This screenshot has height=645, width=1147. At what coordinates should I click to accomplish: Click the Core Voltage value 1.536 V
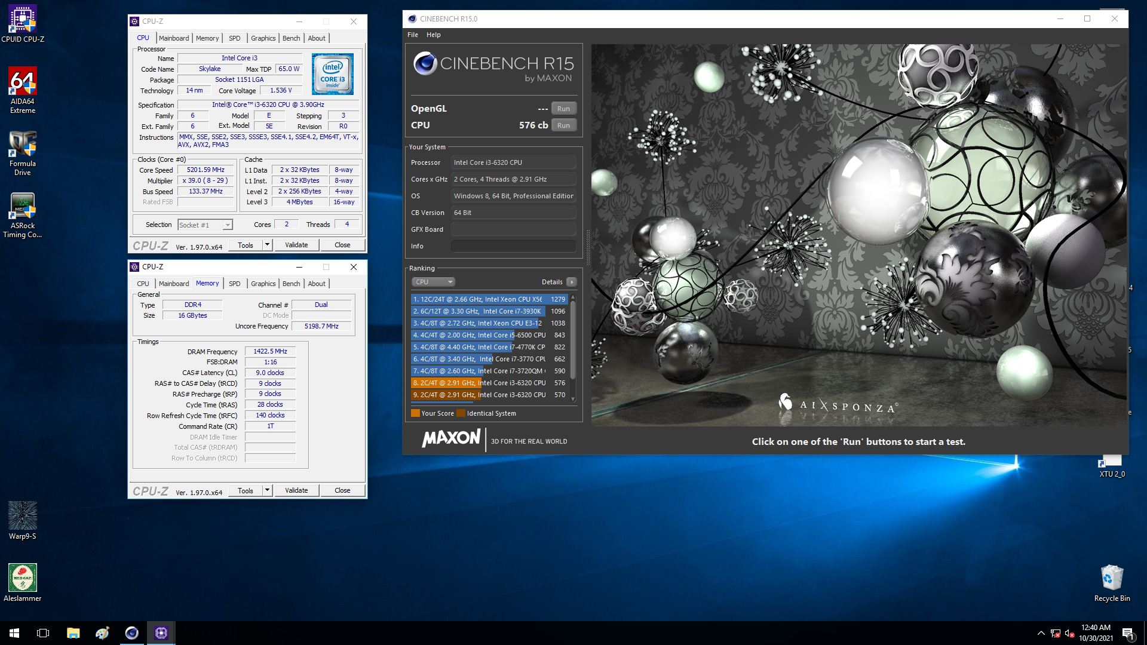281,91
